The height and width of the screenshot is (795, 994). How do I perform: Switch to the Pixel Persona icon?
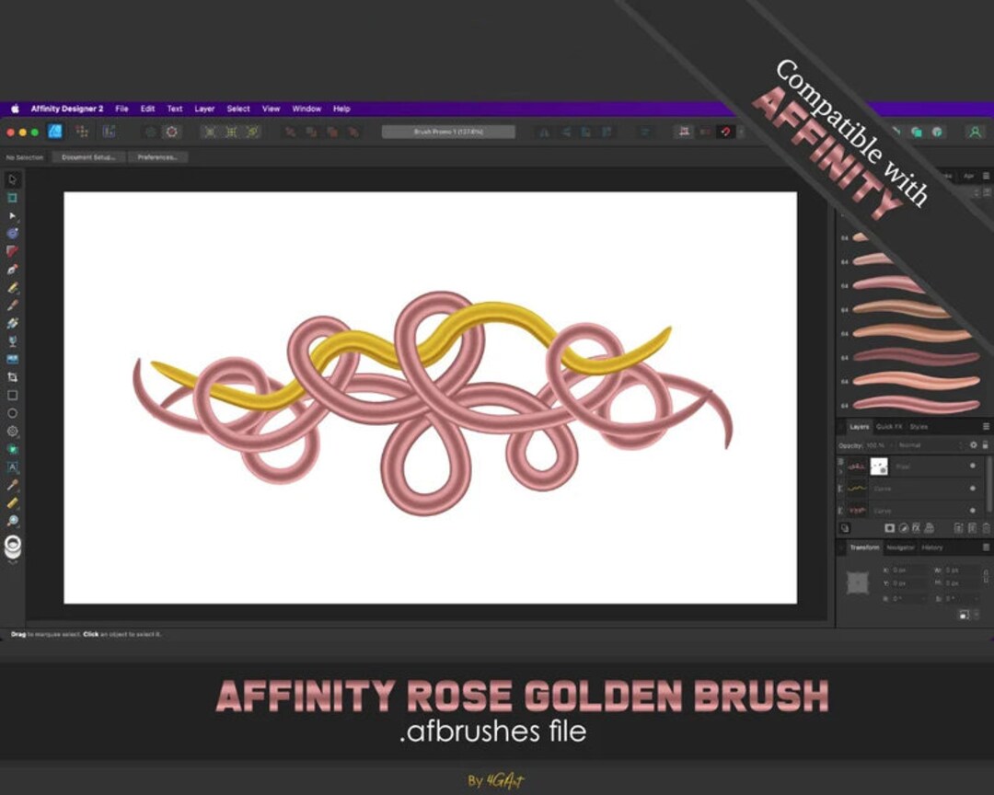pyautogui.click(x=82, y=132)
